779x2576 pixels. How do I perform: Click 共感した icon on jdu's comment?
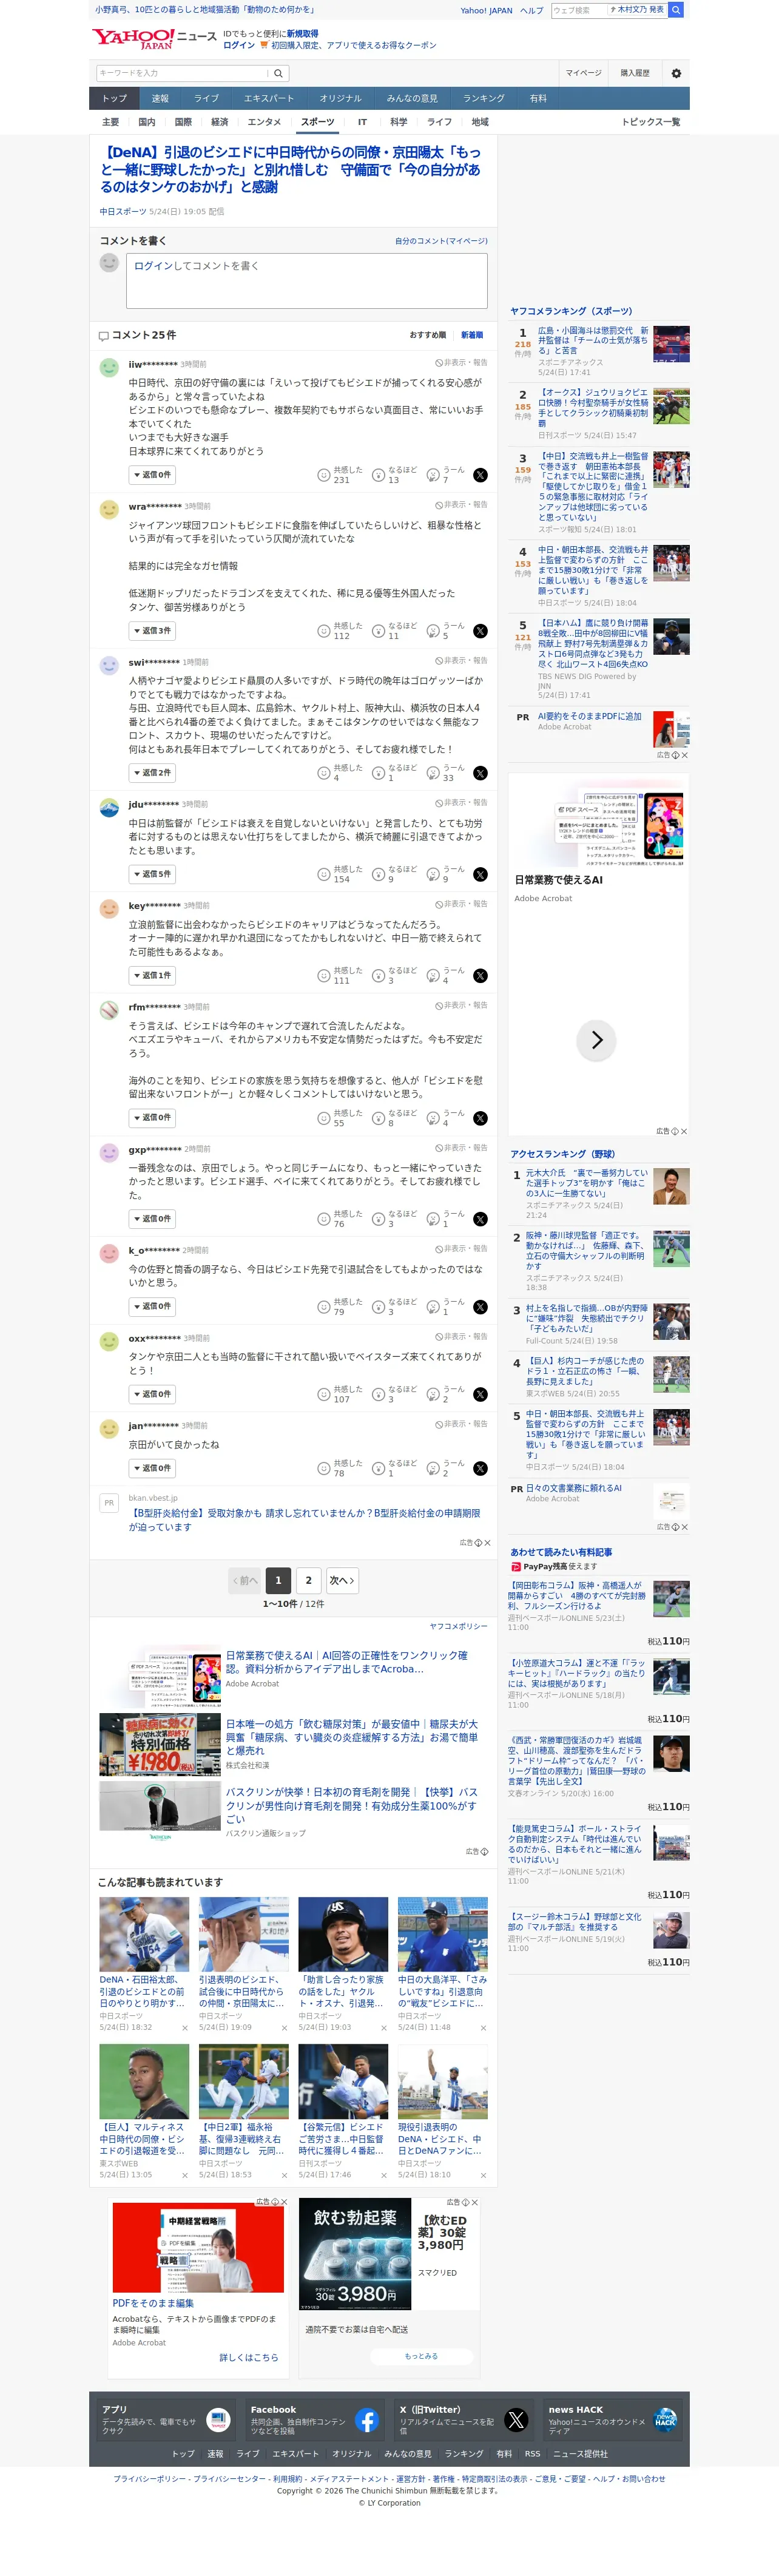pyautogui.click(x=324, y=874)
